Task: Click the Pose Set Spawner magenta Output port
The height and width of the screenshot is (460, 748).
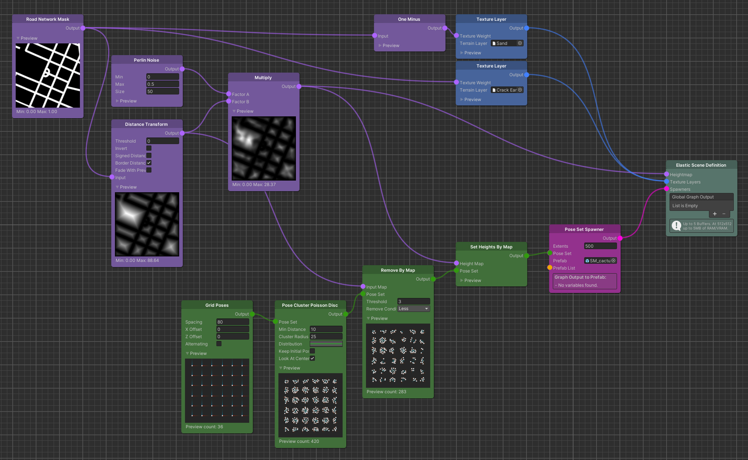Action: [620, 238]
